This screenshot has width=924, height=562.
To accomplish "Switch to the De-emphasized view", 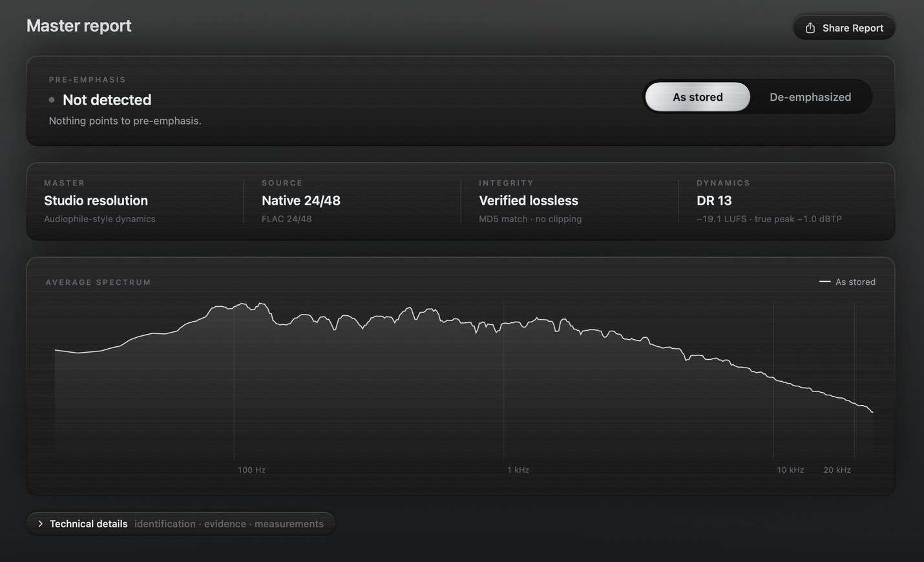I will click(x=810, y=97).
